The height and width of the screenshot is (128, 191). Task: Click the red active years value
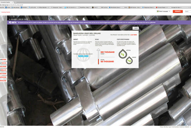pyautogui.click(x=133, y=35)
